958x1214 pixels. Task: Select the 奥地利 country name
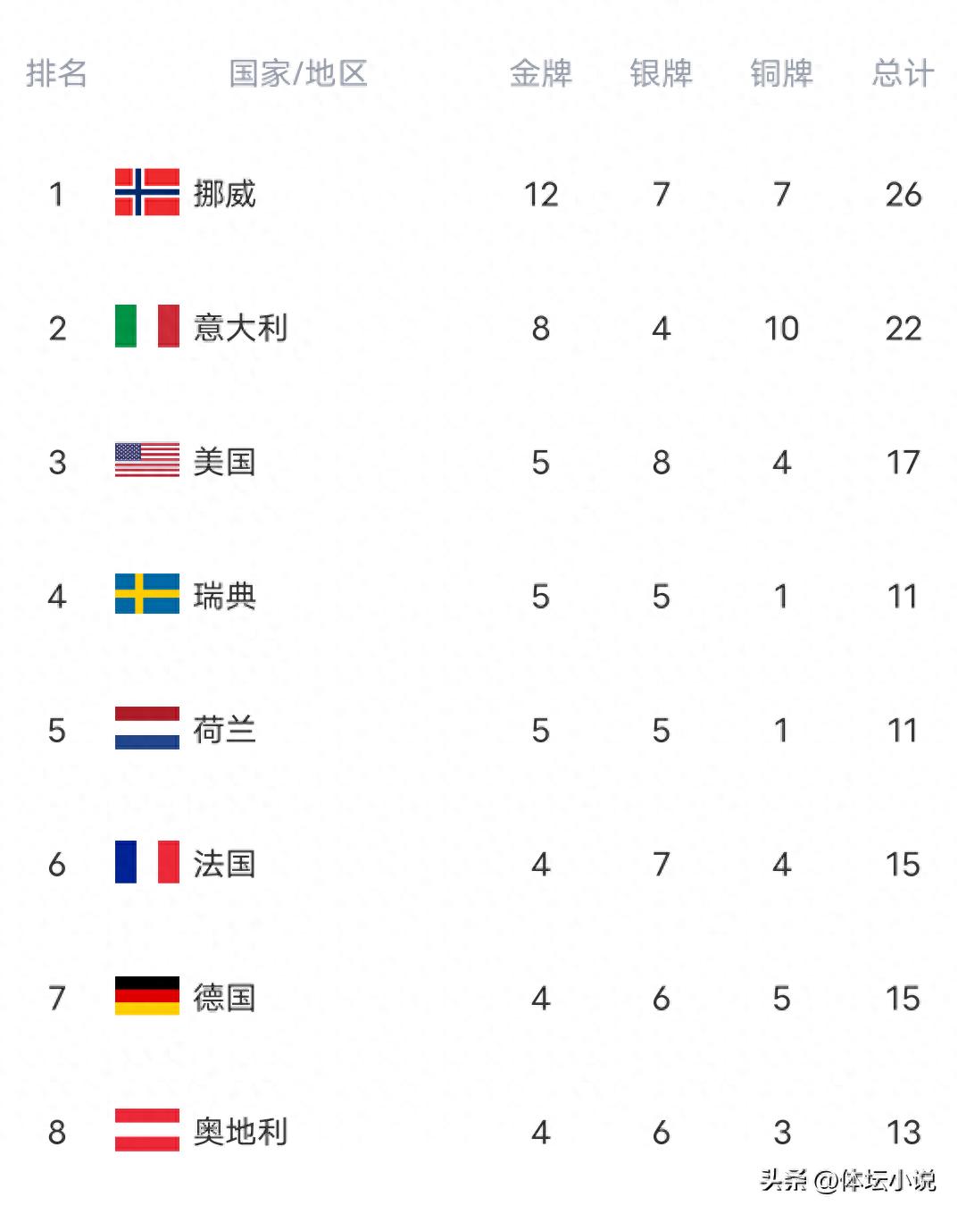click(240, 1132)
